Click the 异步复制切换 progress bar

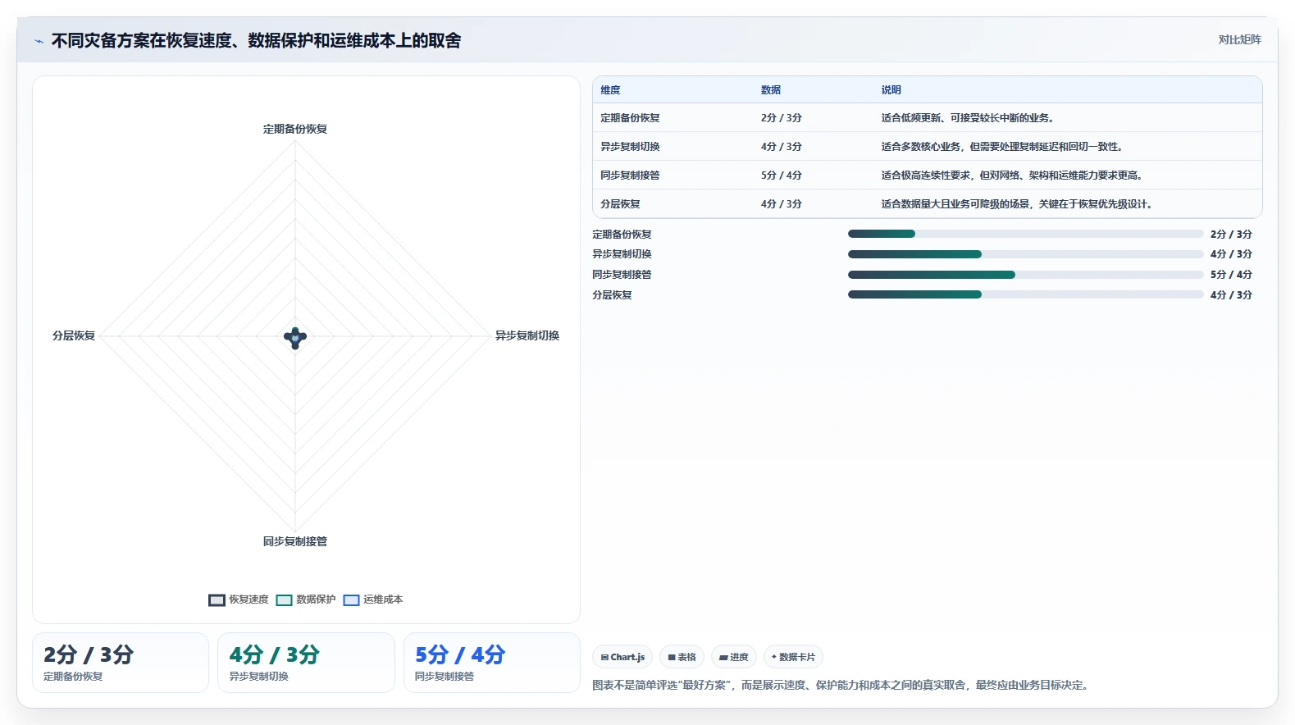tap(1025, 254)
